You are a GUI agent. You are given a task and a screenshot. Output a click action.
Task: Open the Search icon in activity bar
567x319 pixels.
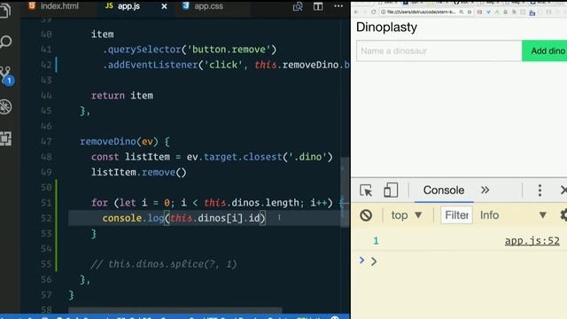tap(5, 42)
